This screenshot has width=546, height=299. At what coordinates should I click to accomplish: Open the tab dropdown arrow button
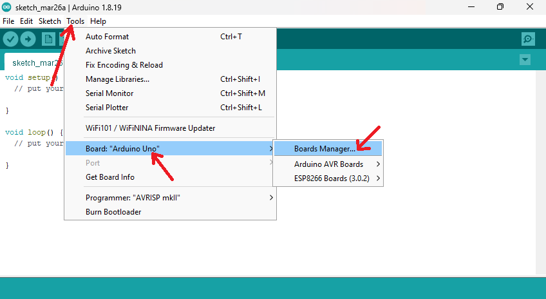[525, 59]
